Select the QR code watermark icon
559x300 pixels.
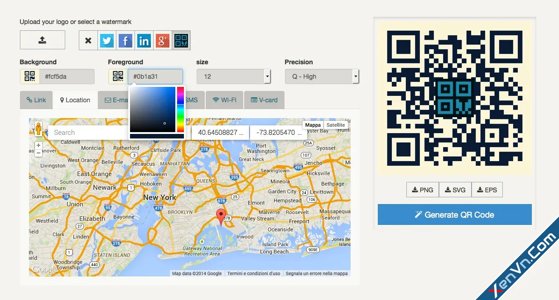(181, 40)
